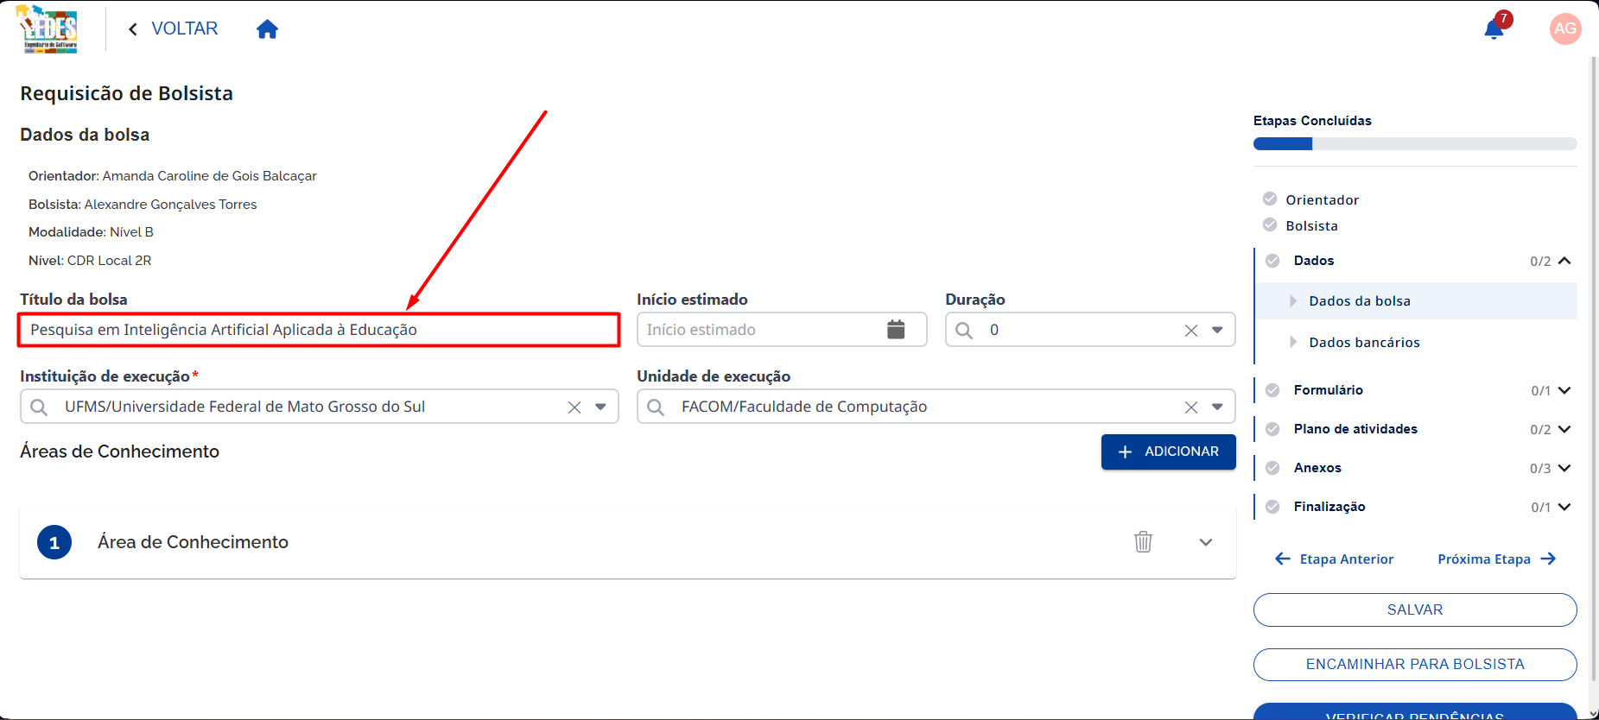Viewport: 1599px width, 720px height.
Task: Select Dados bancários in steps list
Action: pos(1364,343)
